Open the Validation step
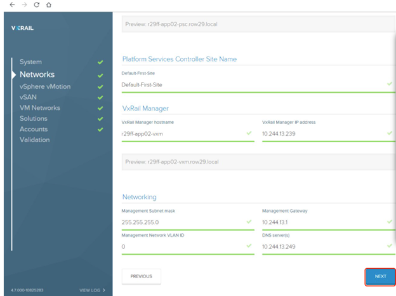Screen dimensions: 396x296 [35, 140]
